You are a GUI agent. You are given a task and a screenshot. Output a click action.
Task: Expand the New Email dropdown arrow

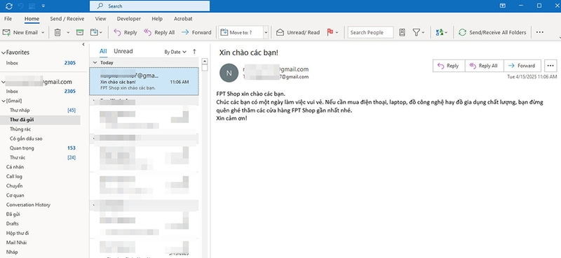point(43,32)
